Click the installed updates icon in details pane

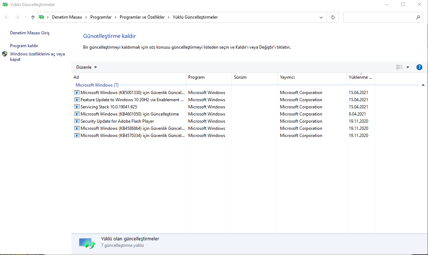click(x=87, y=243)
